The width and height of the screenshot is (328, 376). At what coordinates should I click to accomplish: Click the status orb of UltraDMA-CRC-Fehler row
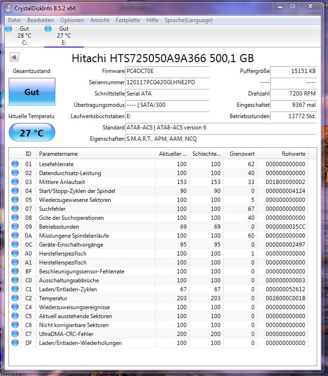coord(15,334)
